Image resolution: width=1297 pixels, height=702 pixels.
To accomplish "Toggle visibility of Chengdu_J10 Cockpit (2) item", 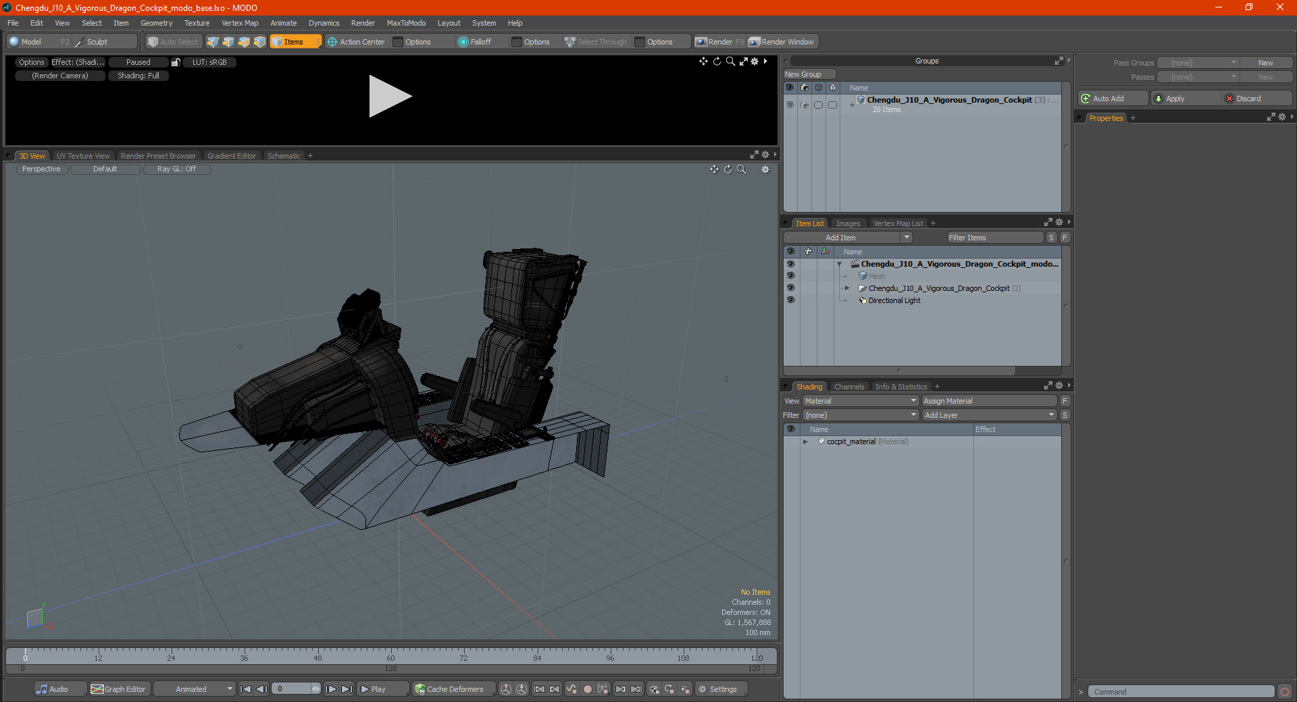I will 790,288.
